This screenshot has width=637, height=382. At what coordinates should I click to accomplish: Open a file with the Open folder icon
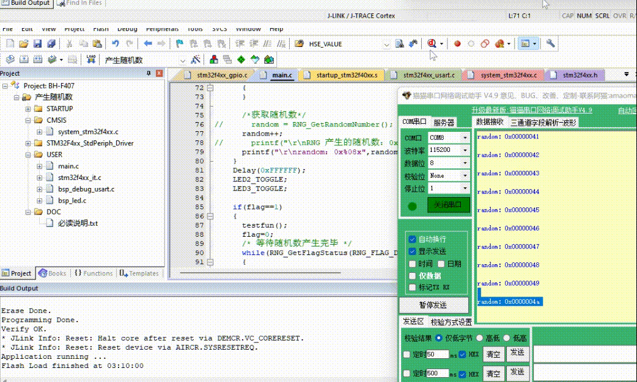click(x=24, y=43)
